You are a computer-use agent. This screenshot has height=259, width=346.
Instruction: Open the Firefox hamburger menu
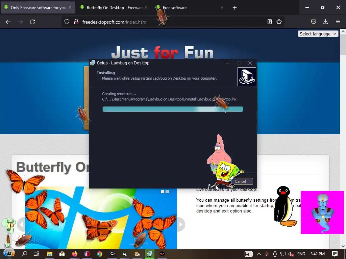338,22
